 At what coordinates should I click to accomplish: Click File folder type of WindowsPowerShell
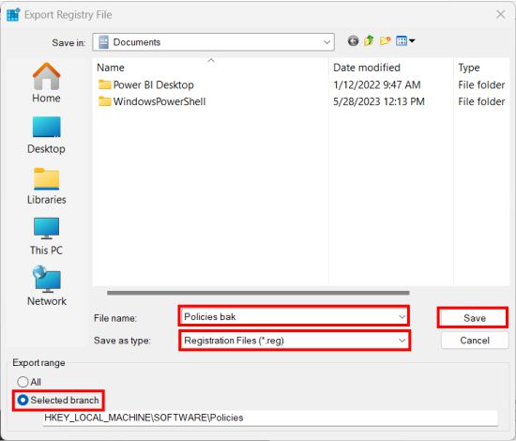(x=481, y=101)
